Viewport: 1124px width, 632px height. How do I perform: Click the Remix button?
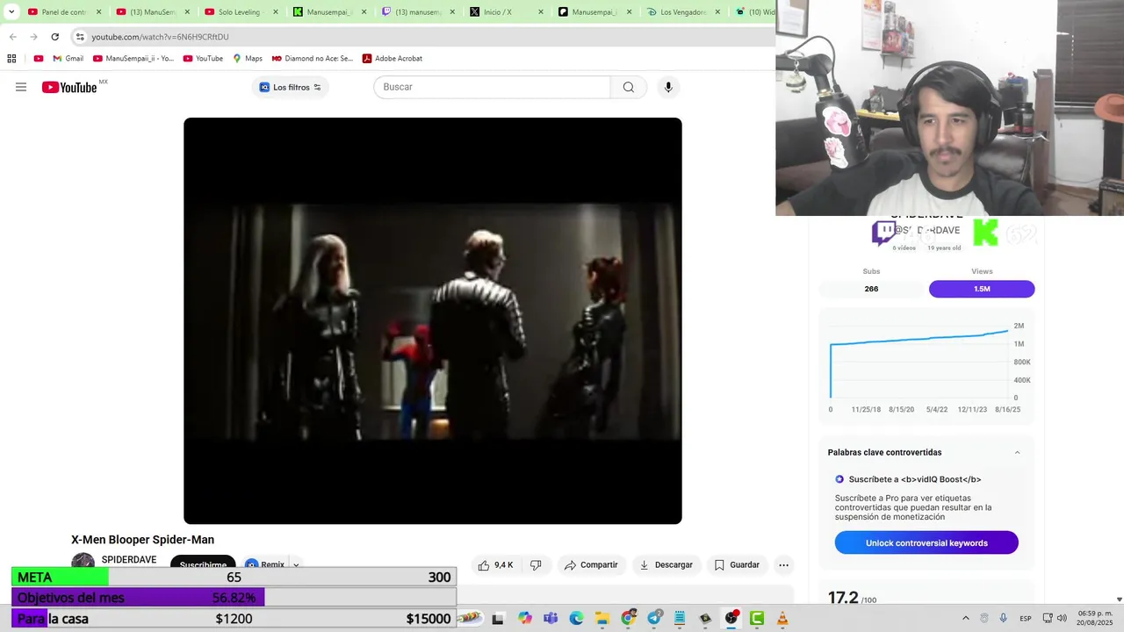(x=265, y=564)
